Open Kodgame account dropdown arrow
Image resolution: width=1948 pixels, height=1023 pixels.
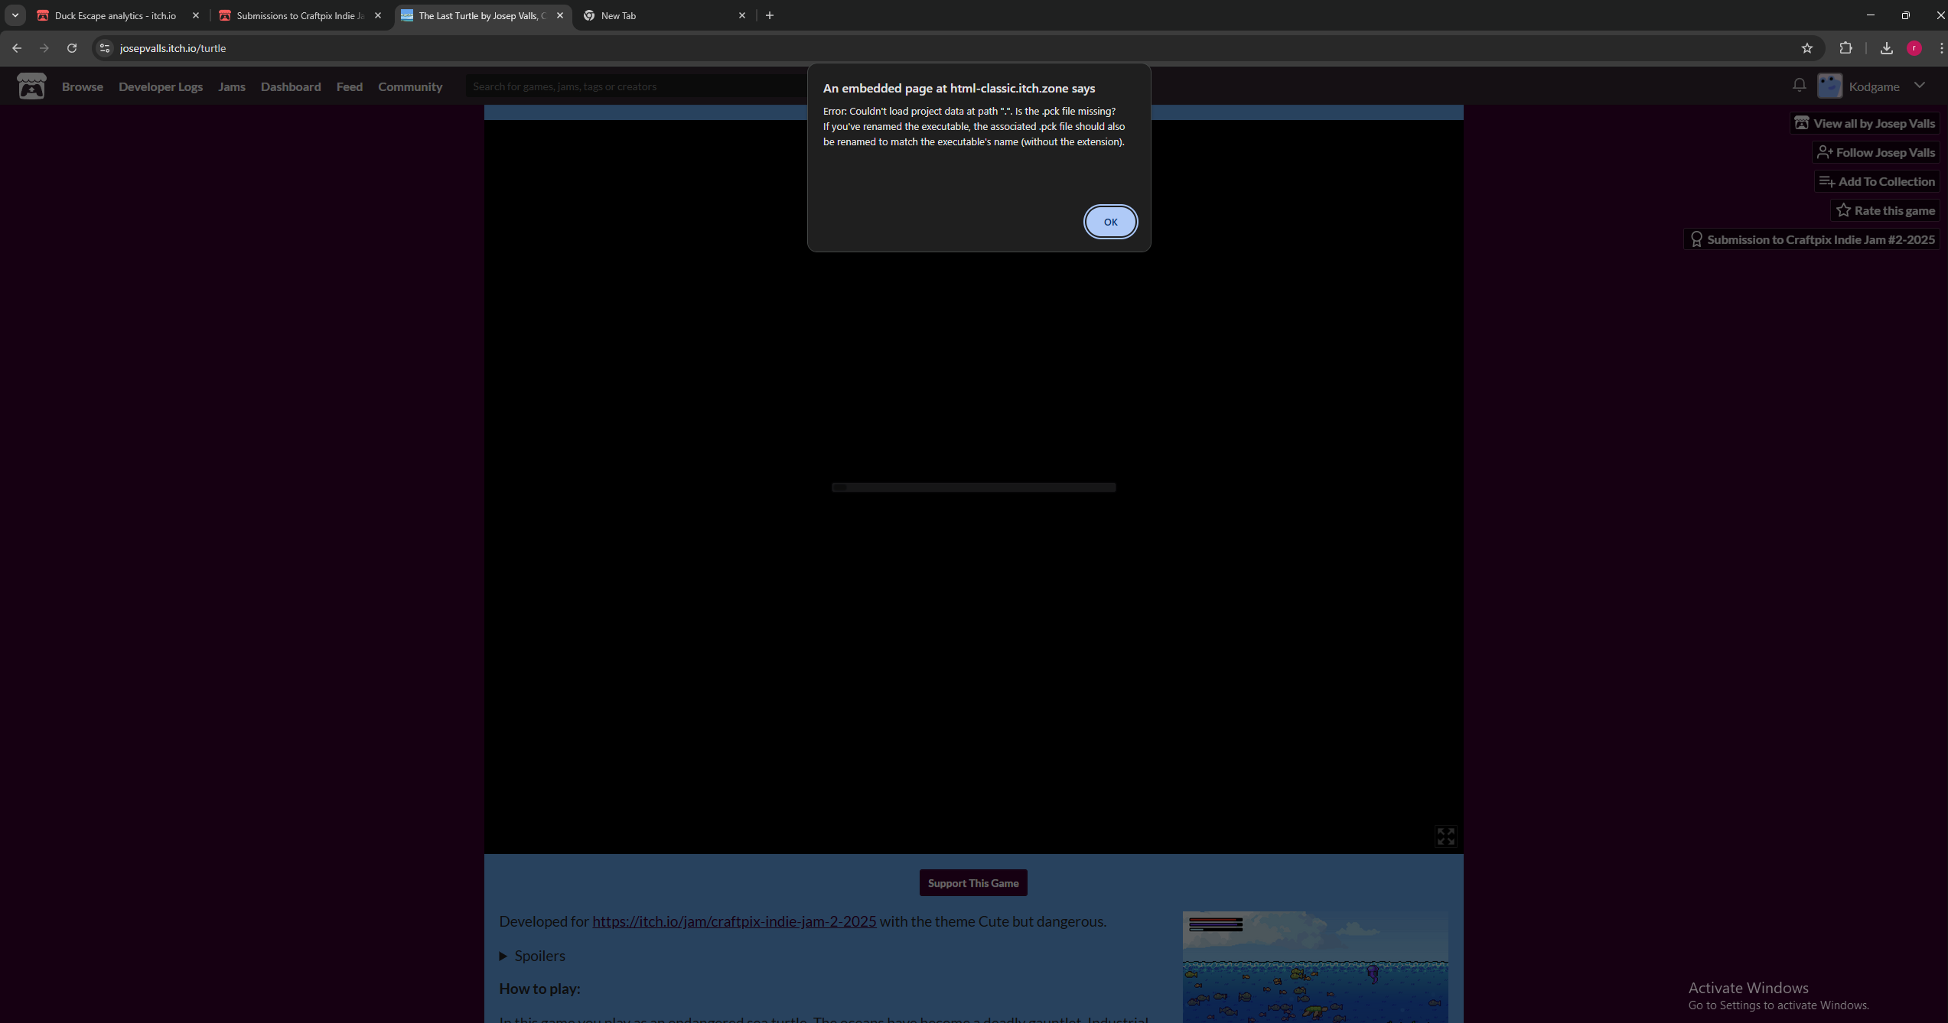point(1919,86)
